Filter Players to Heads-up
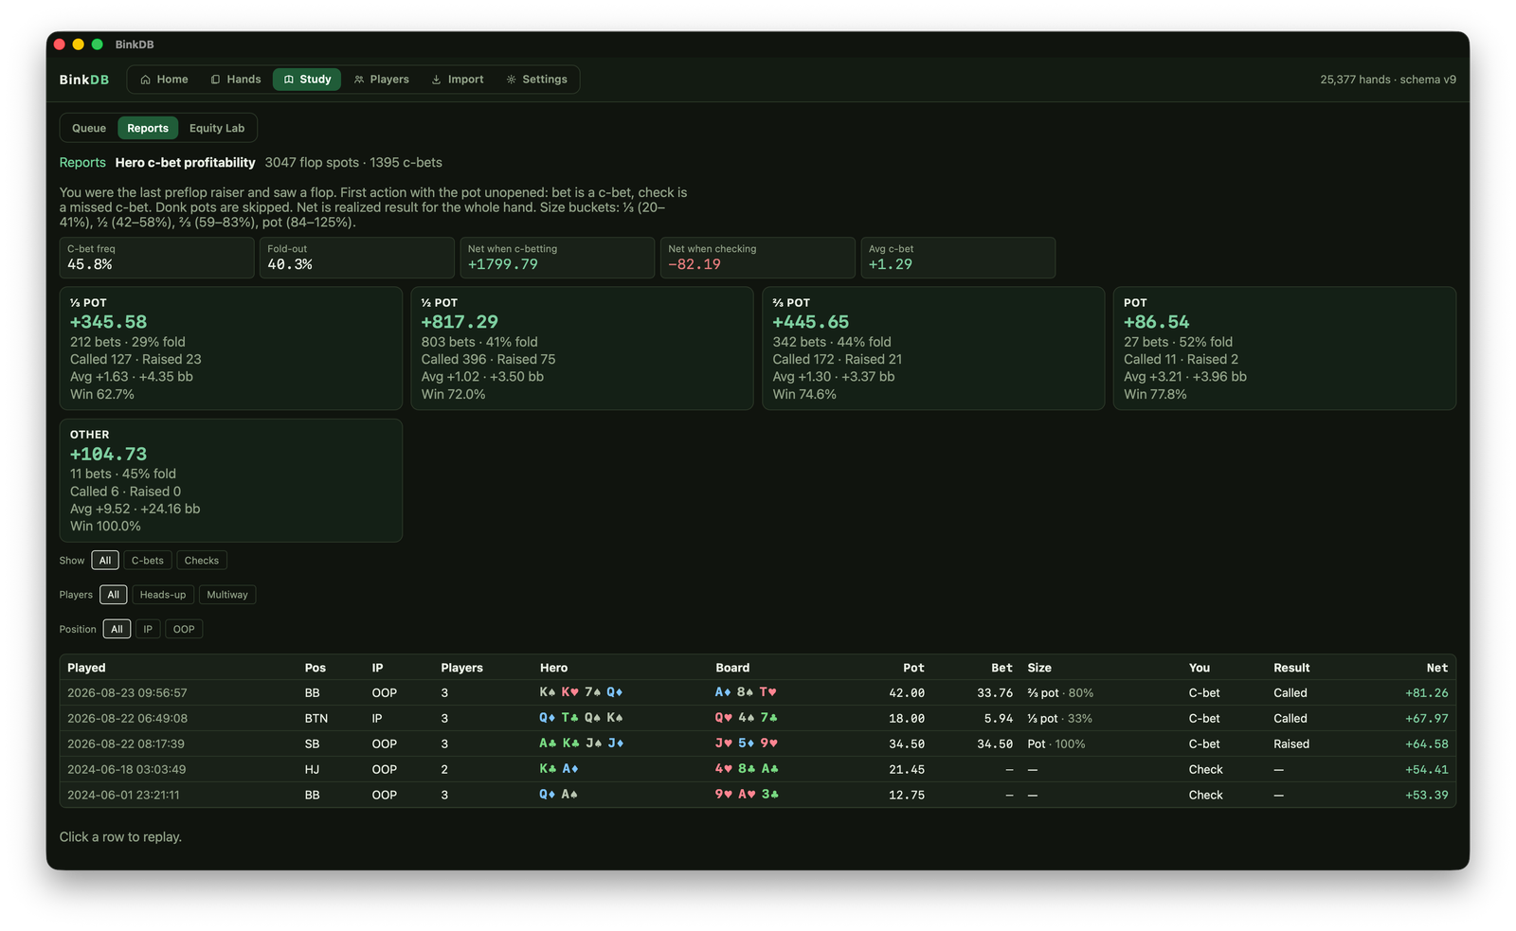Screen dimensions: 1516x931 click(x=163, y=595)
